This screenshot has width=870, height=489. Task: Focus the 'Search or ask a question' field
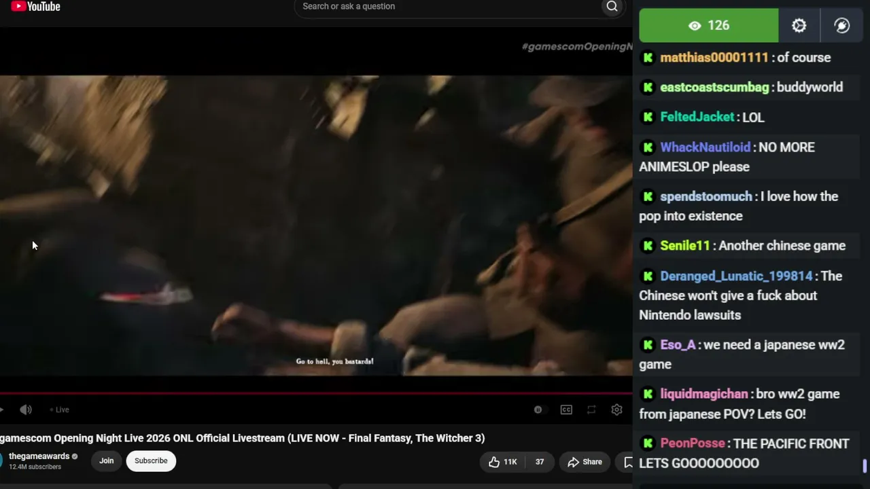coord(449,7)
